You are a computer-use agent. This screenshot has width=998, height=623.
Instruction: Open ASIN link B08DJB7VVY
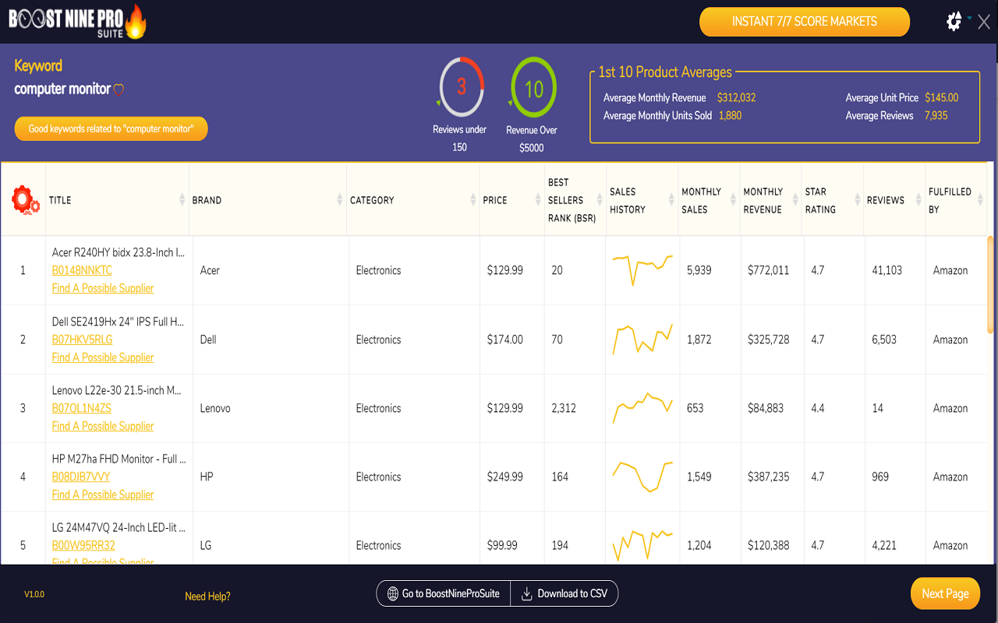81,477
